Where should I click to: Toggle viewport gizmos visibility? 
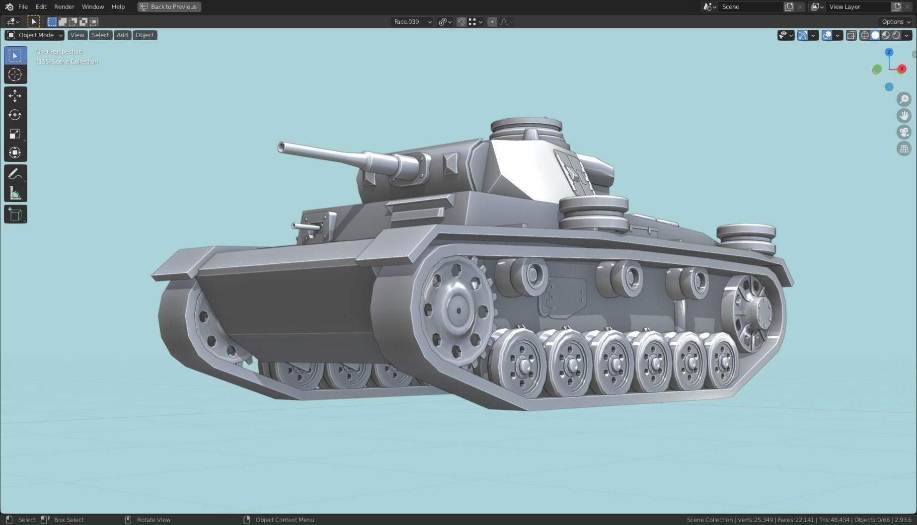pyautogui.click(x=803, y=35)
